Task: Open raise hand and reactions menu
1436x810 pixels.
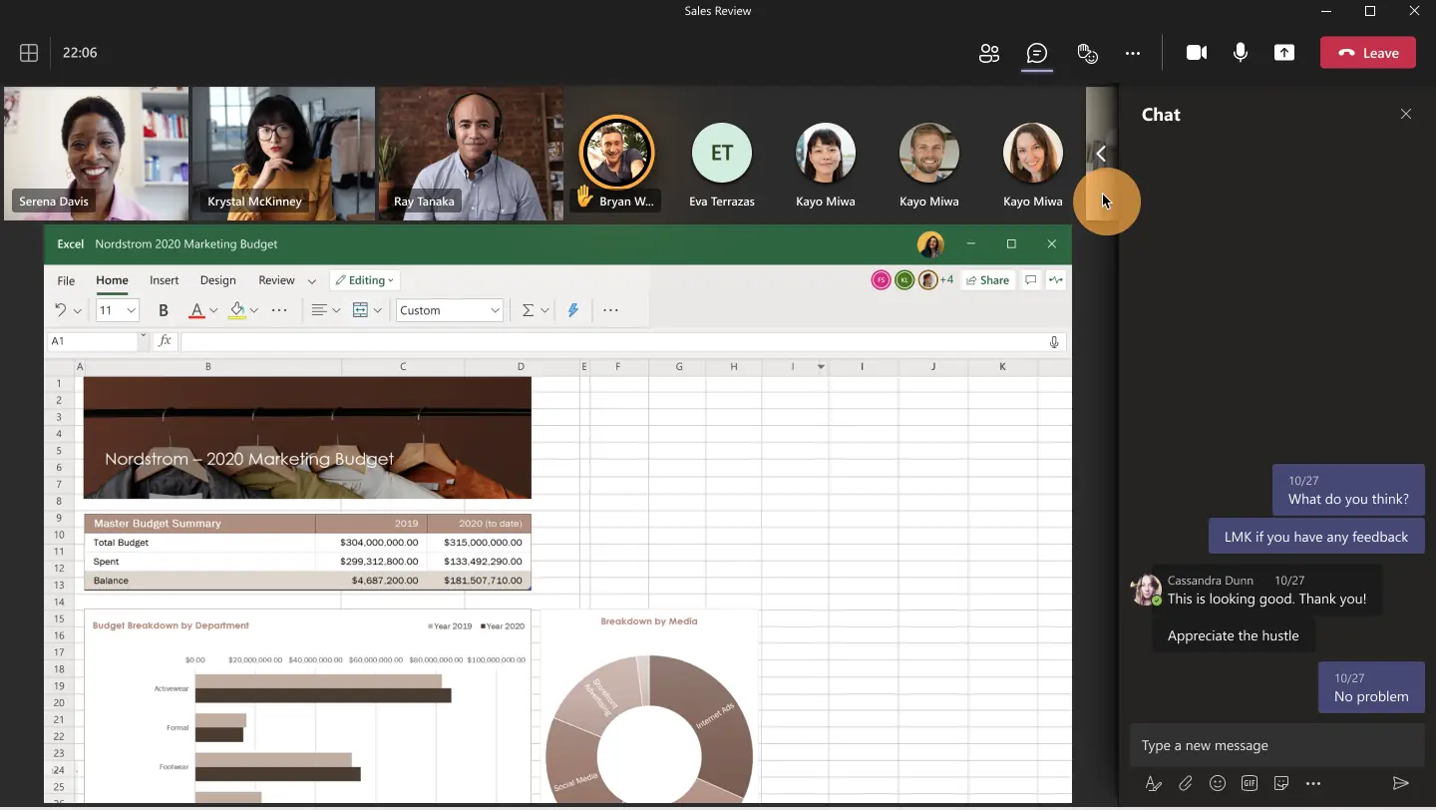Action: [x=1087, y=53]
